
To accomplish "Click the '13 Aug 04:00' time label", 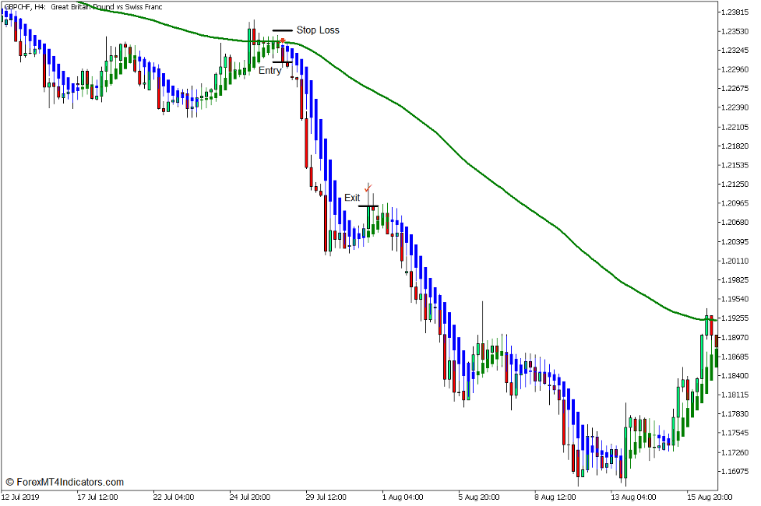I will coord(632,497).
